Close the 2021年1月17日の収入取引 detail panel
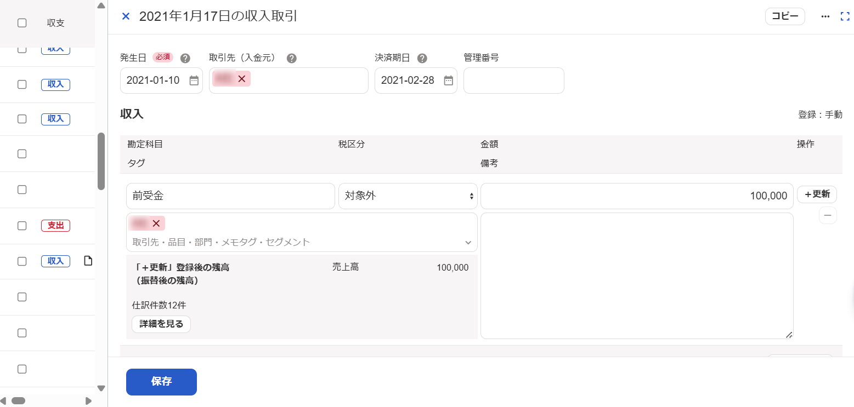854x407 pixels. (126, 16)
